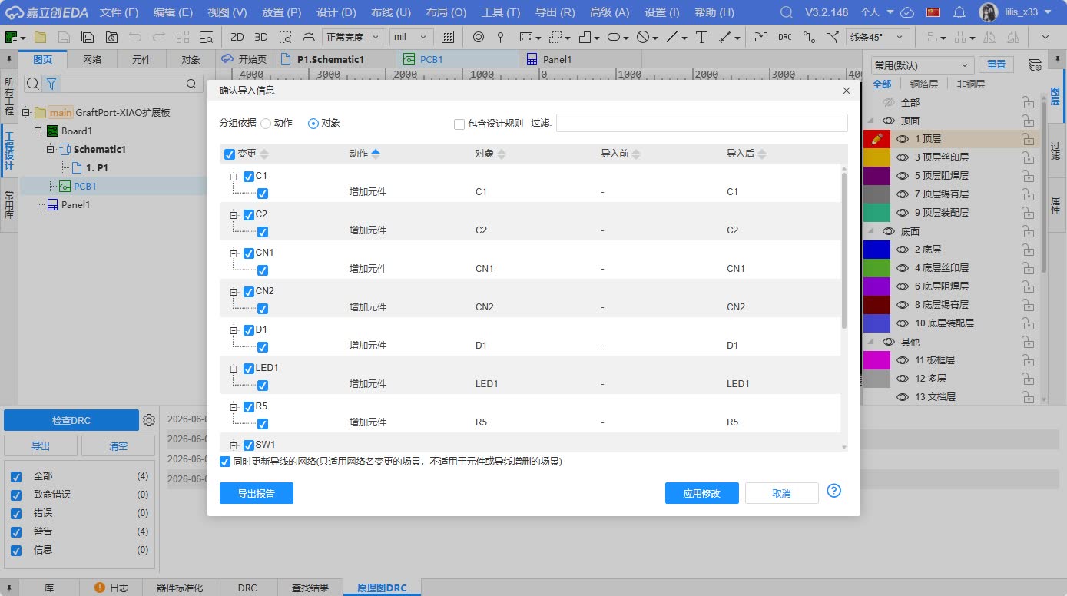Lock the 1 顶层 layer
The image size is (1067, 596).
(1028, 139)
